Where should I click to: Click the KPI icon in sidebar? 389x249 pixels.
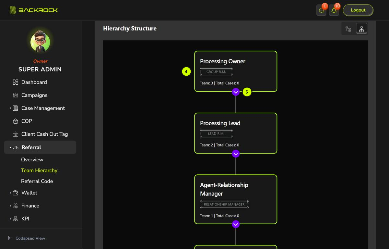(x=16, y=219)
